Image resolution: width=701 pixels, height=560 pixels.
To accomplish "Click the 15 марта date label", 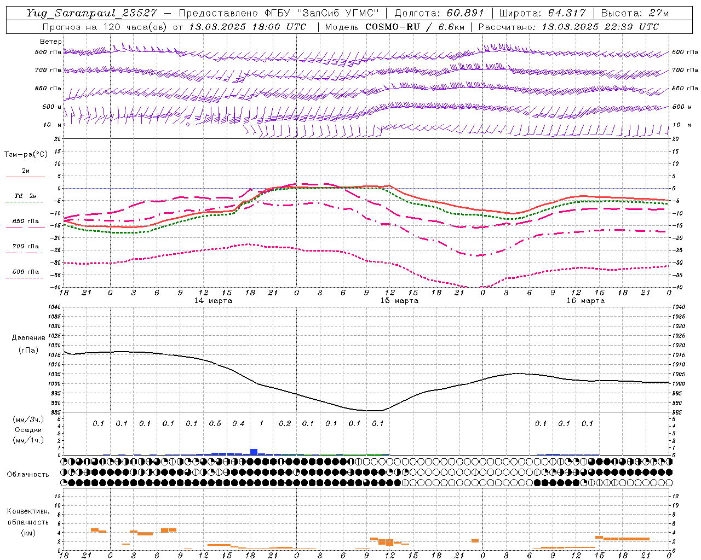I will click(399, 301).
